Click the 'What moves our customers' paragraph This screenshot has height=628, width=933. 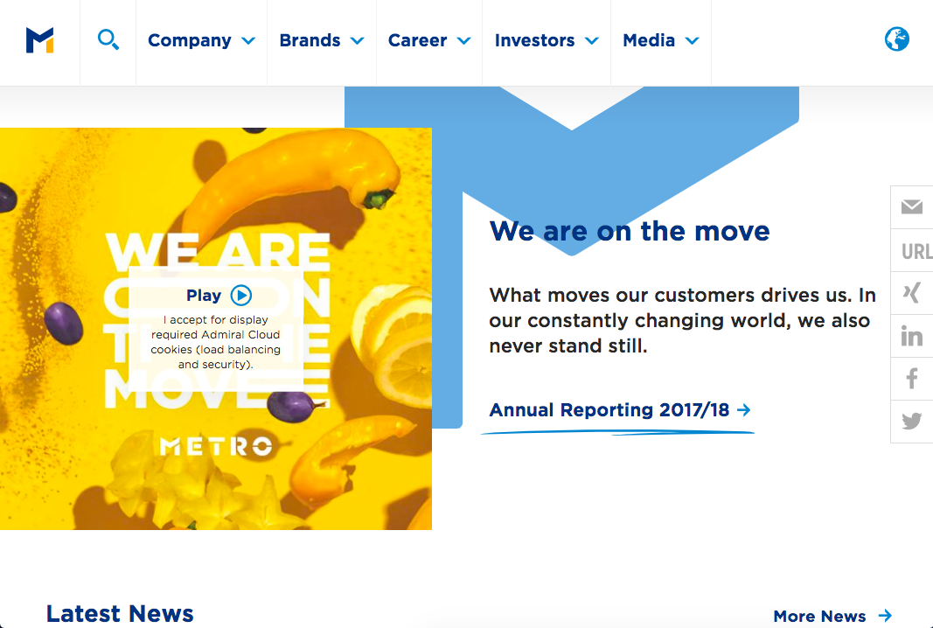coord(683,320)
